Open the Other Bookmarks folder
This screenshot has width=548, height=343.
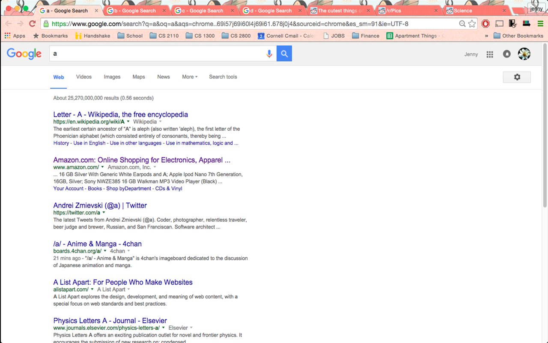518,36
